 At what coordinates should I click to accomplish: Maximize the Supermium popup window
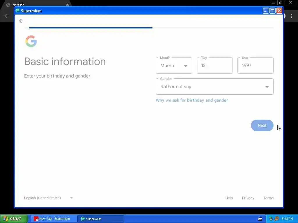(x=272, y=11)
